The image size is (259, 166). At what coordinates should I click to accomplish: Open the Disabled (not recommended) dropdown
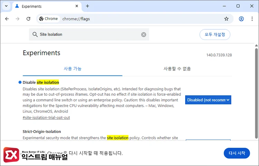(208, 100)
